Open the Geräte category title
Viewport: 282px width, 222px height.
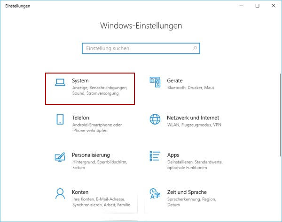tap(175, 81)
